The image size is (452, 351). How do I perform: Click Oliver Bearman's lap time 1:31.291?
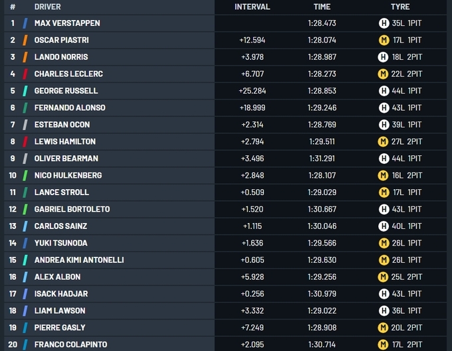point(322,159)
